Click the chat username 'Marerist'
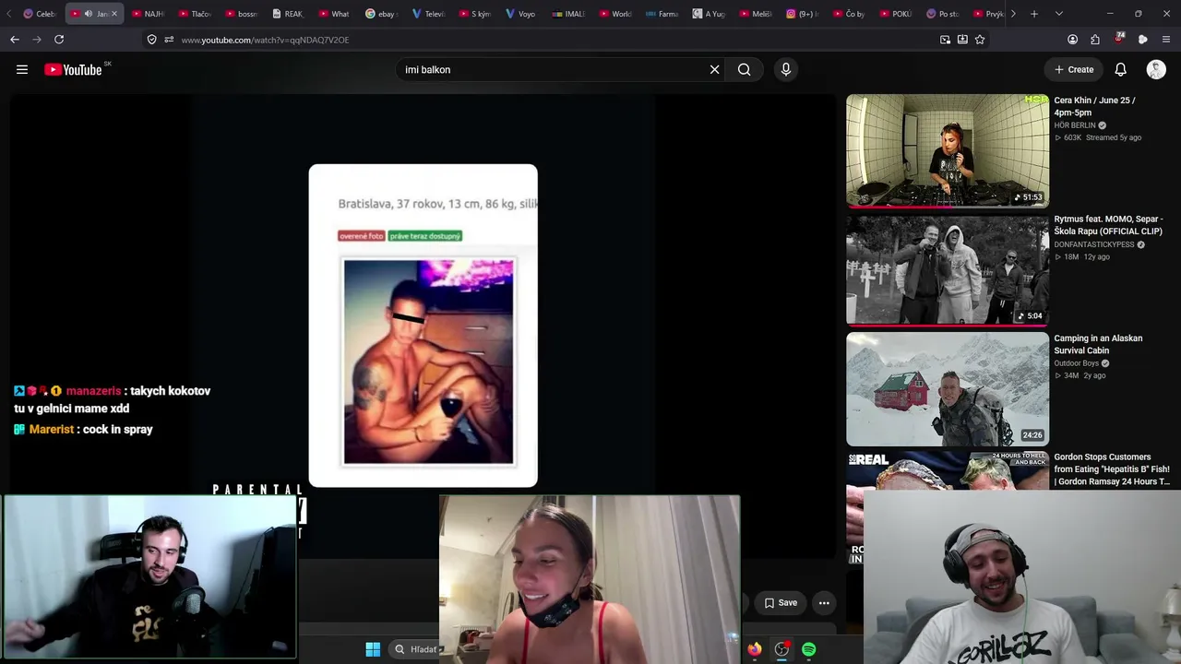This screenshot has width=1181, height=664. pos(52,430)
